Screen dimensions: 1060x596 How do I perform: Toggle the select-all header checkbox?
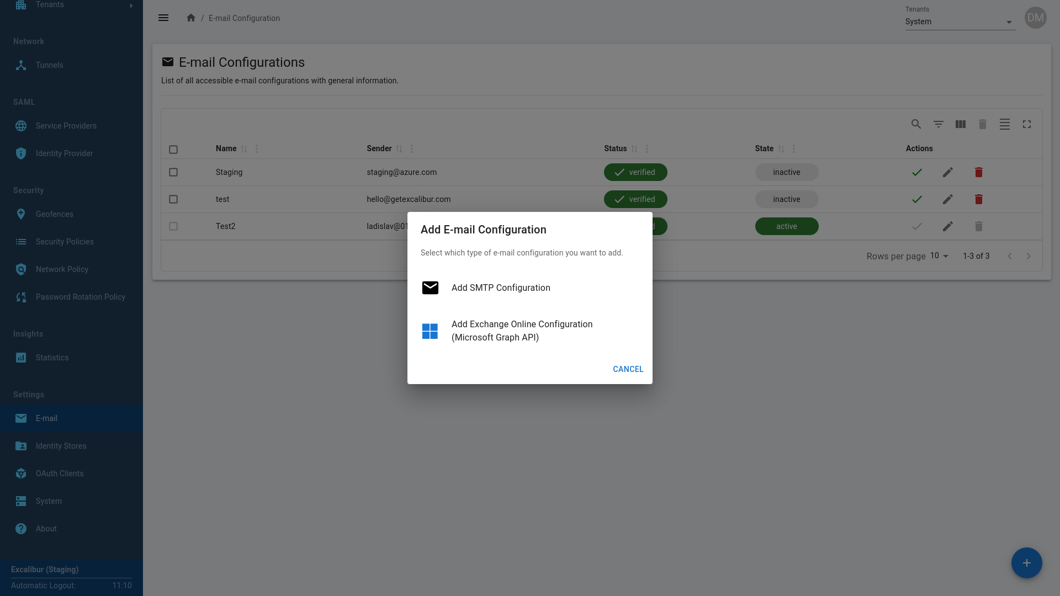pos(173,149)
